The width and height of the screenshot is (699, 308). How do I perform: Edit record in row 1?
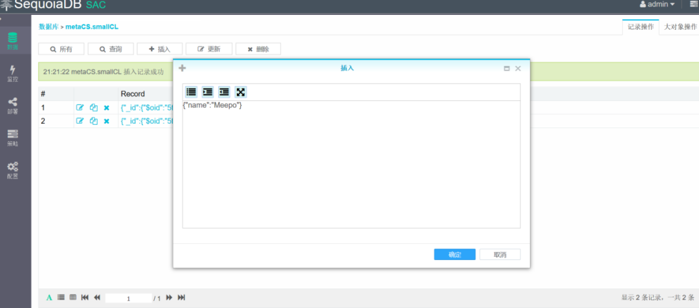coord(80,107)
